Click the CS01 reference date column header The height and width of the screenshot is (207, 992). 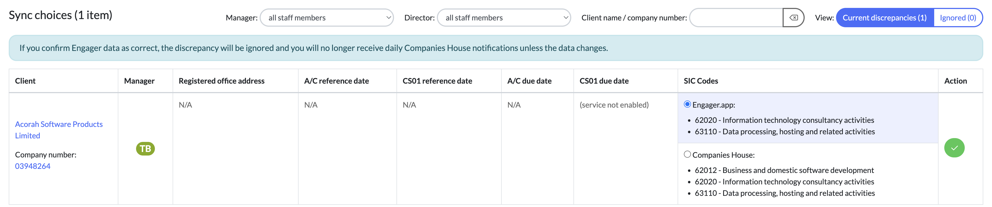tap(437, 81)
